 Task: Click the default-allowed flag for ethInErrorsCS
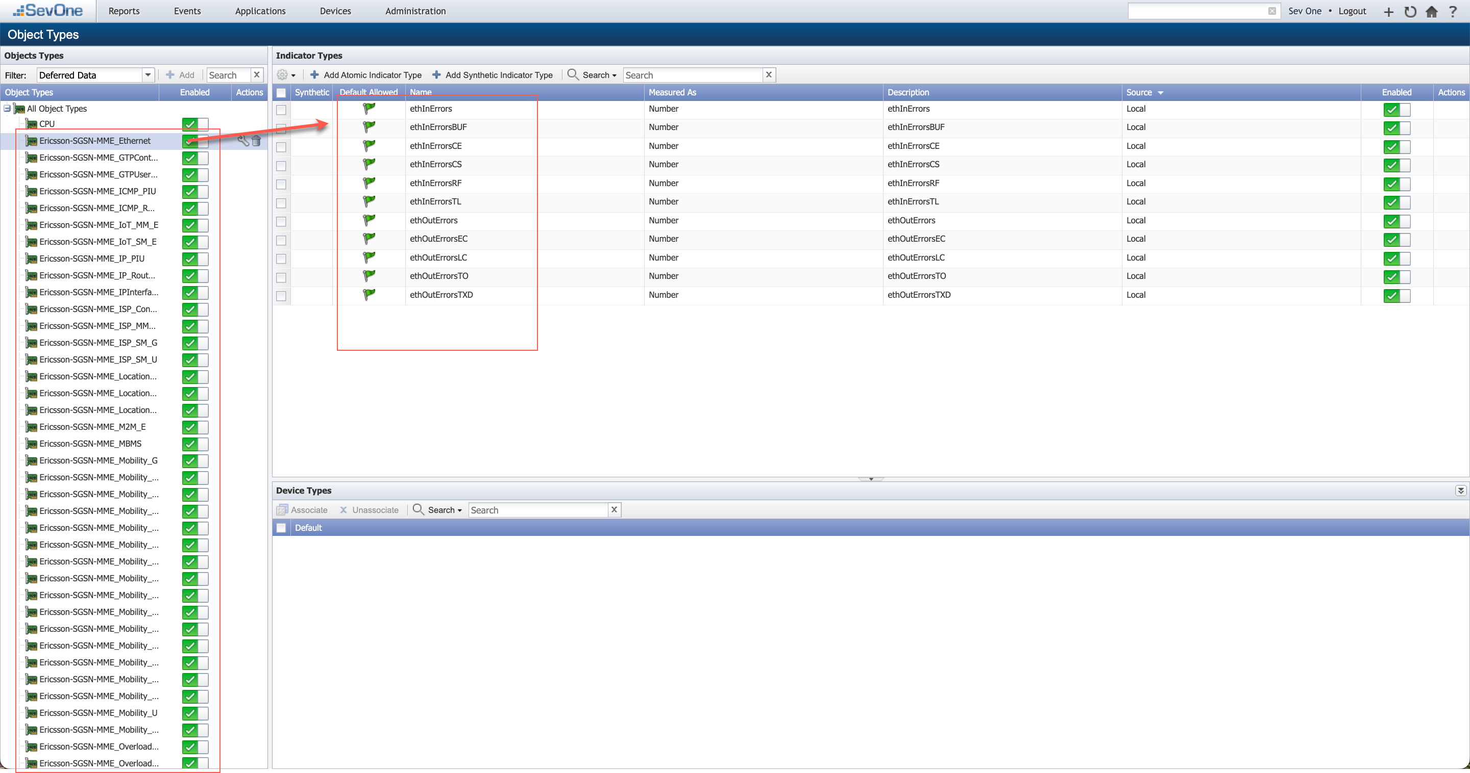369,164
